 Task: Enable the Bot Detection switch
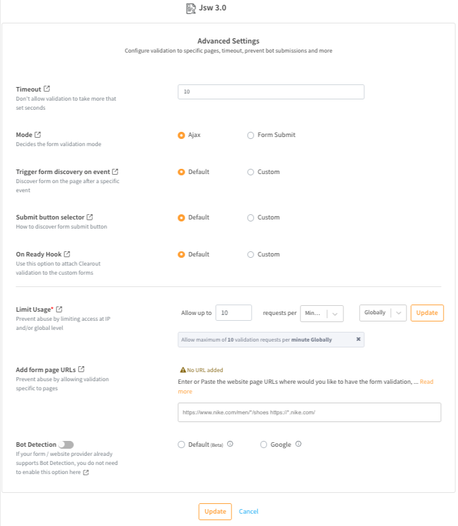(x=65, y=444)
